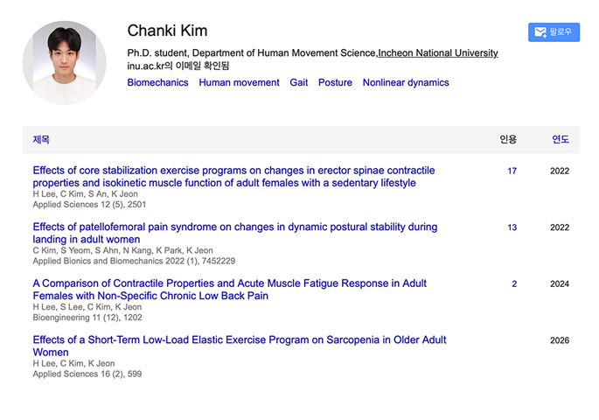
Task: Click the 인용 citations column header
Action: tap(508, 139)
